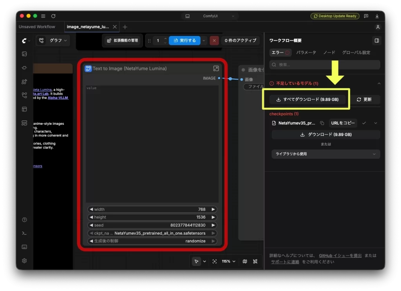
Task: Toggle the right side panel layout icon
Action: [x=376, y=40]
